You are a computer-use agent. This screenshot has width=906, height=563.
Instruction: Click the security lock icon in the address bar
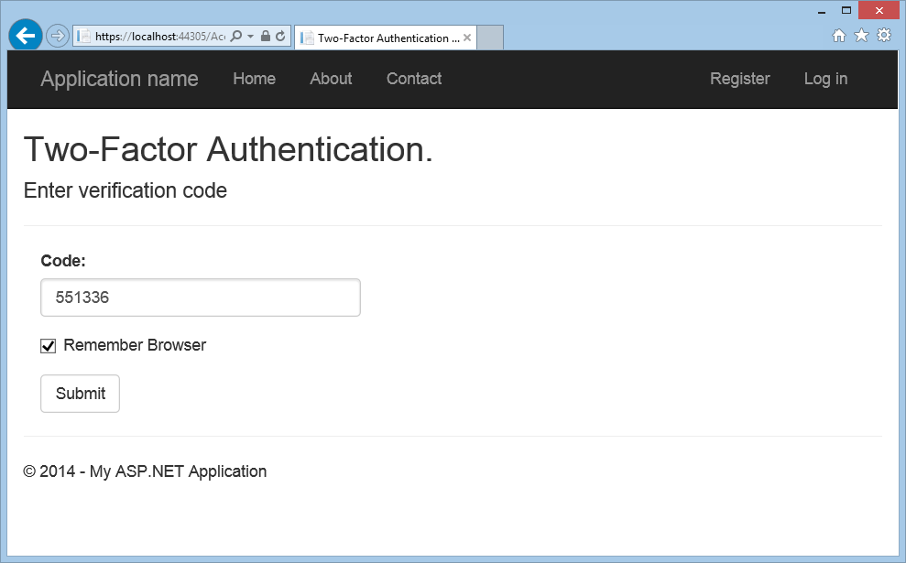tap(264, 35)
